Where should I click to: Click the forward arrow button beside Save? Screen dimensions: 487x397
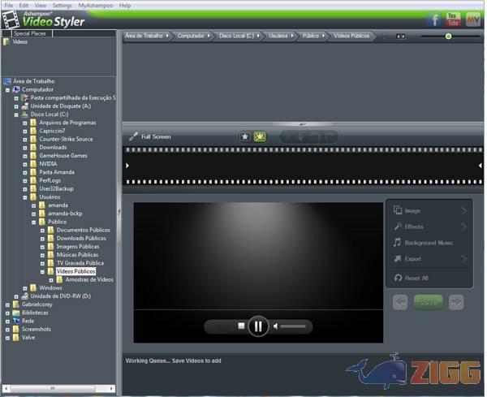(x=456, y=302)
